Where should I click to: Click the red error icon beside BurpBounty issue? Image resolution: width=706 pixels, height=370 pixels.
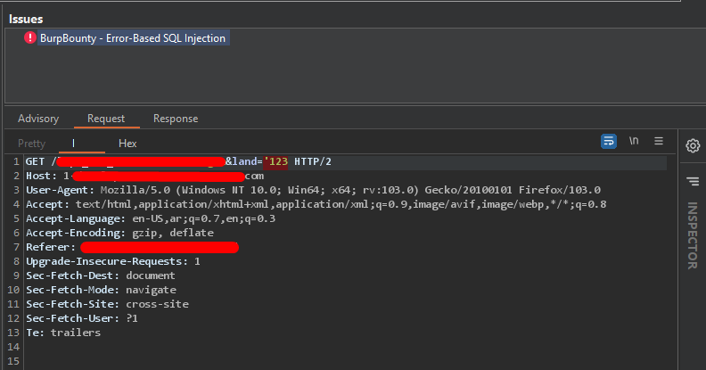(30, 38)
